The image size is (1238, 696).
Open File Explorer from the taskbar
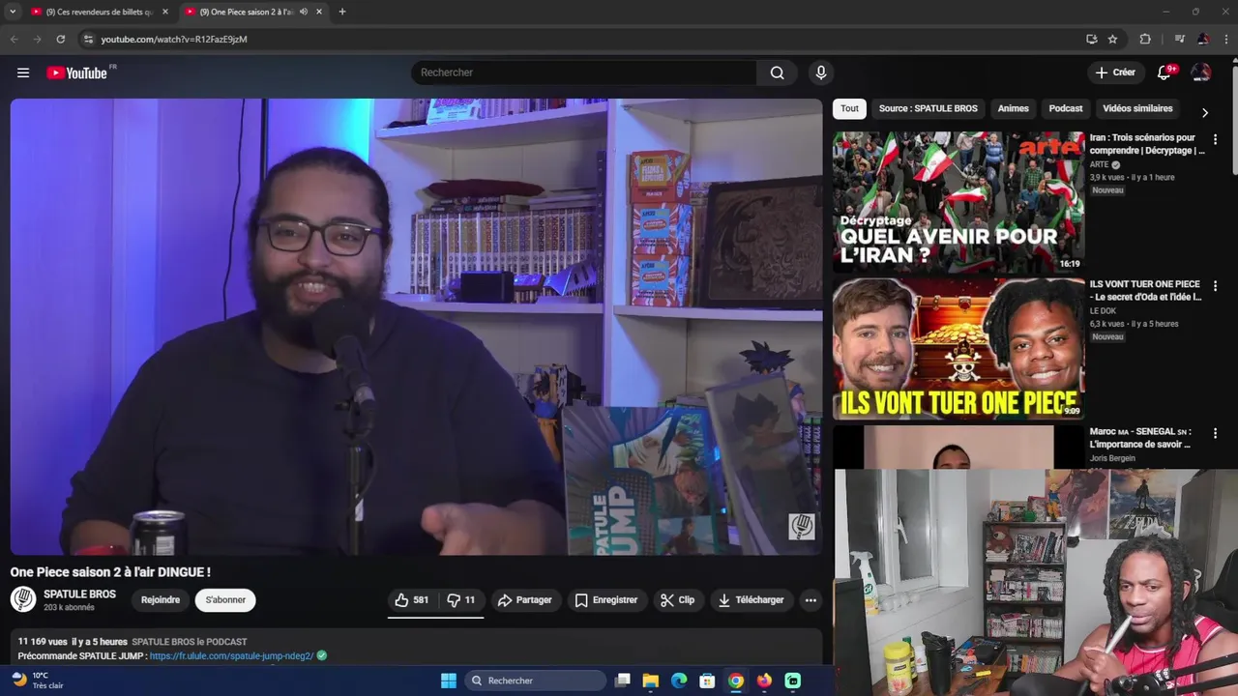(651, 681)
